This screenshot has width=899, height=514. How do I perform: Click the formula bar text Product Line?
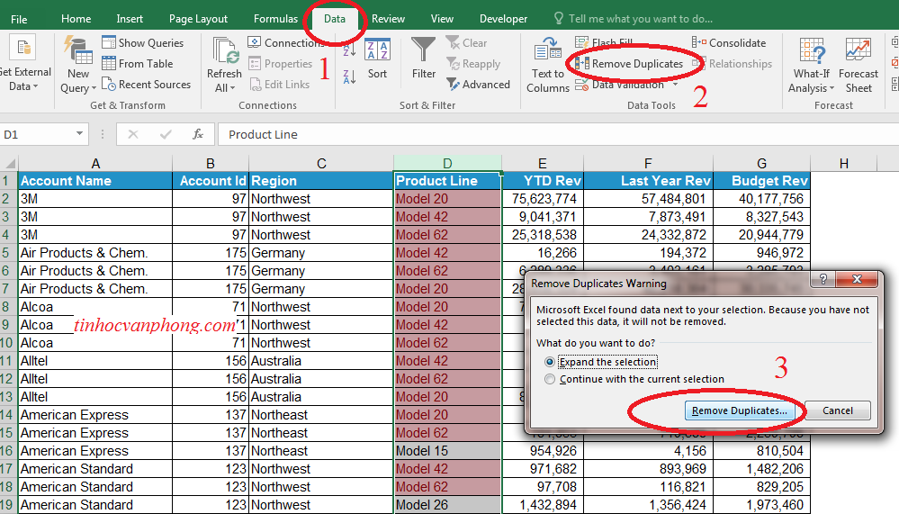[x=263, y=134]
